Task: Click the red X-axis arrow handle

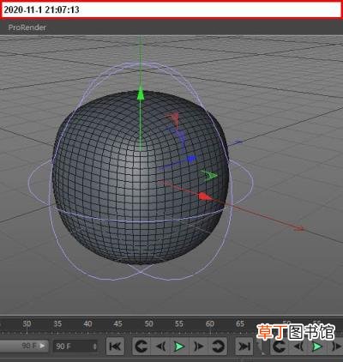Action: tap(205, 196)
